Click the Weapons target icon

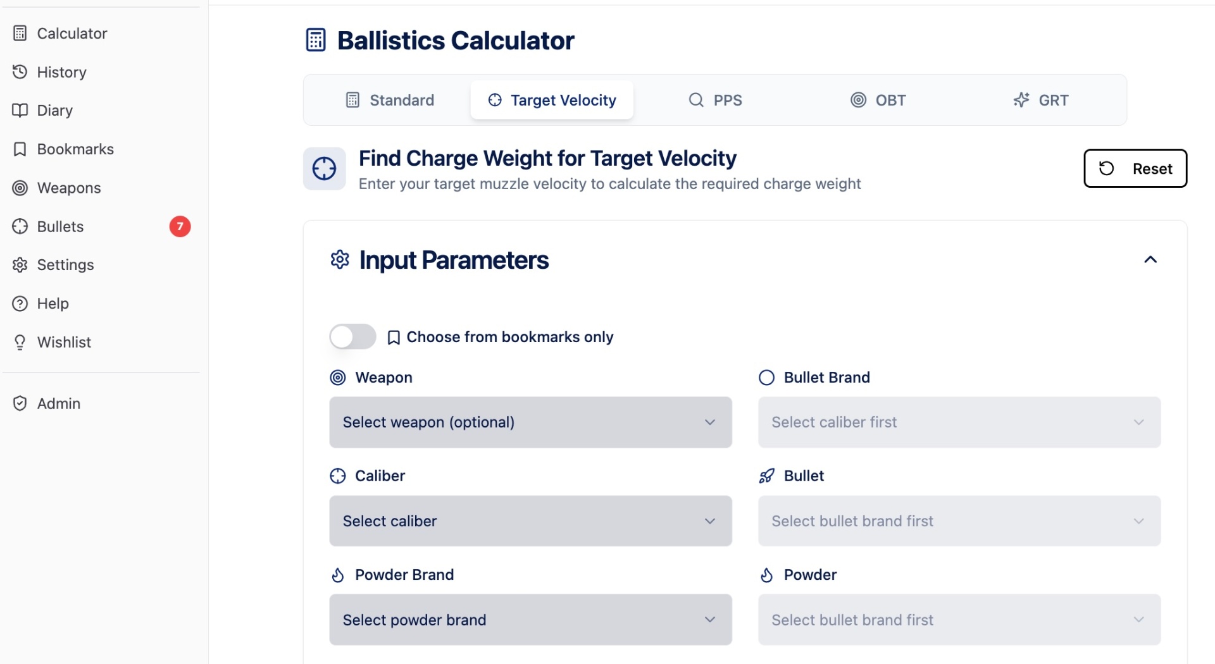(x=20, y=188)
